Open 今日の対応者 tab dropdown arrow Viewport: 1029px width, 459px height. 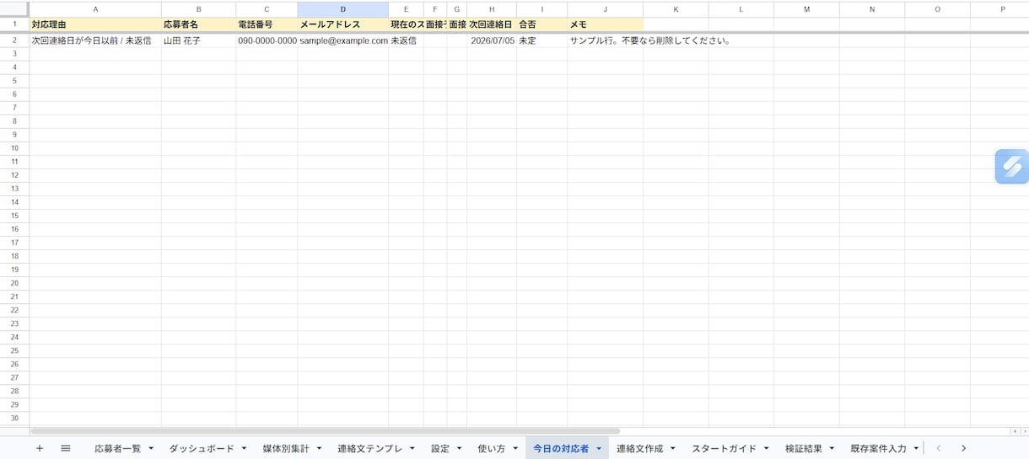599,449
